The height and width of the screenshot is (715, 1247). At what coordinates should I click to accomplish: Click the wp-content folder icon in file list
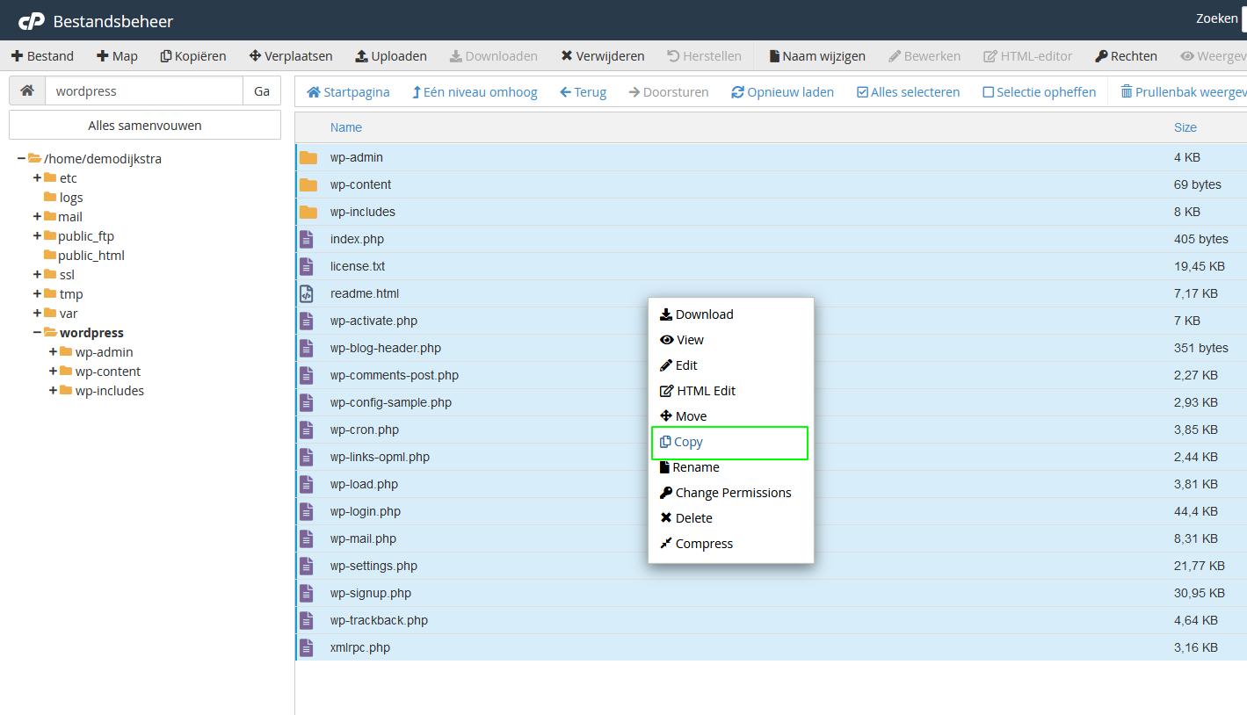[x=308, y=185]
